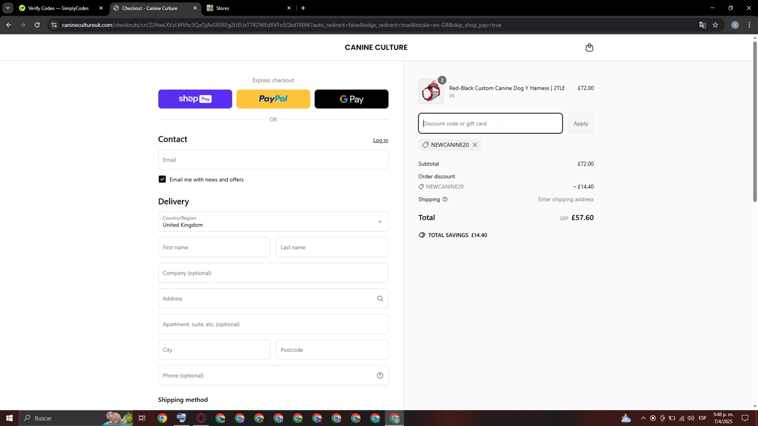
Task: Click the browser address bar URL
Action: 281,25
